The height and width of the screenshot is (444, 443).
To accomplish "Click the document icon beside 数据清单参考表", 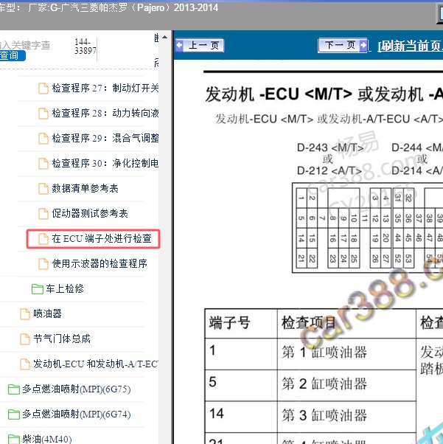I will (43, 189).
